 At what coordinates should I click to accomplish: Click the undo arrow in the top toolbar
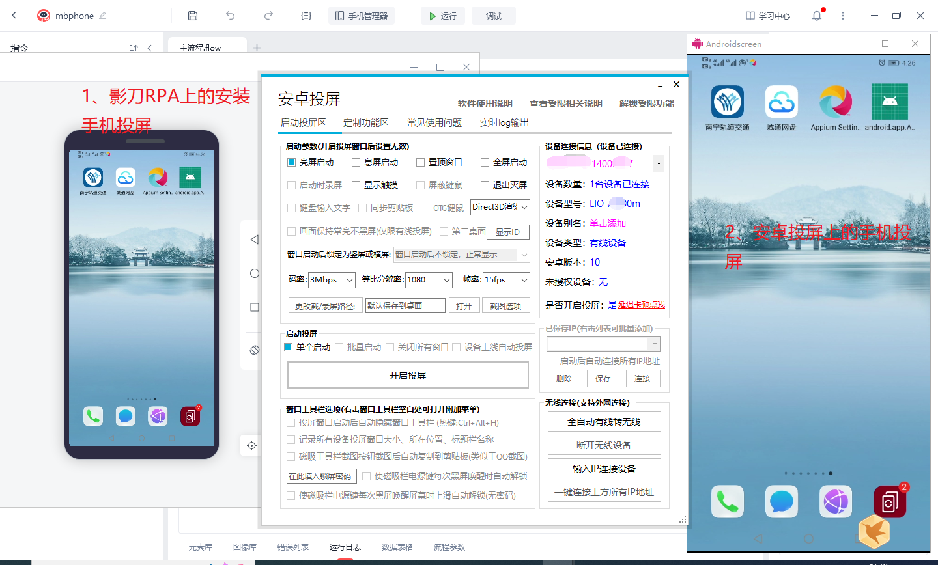tap(230, 16)
